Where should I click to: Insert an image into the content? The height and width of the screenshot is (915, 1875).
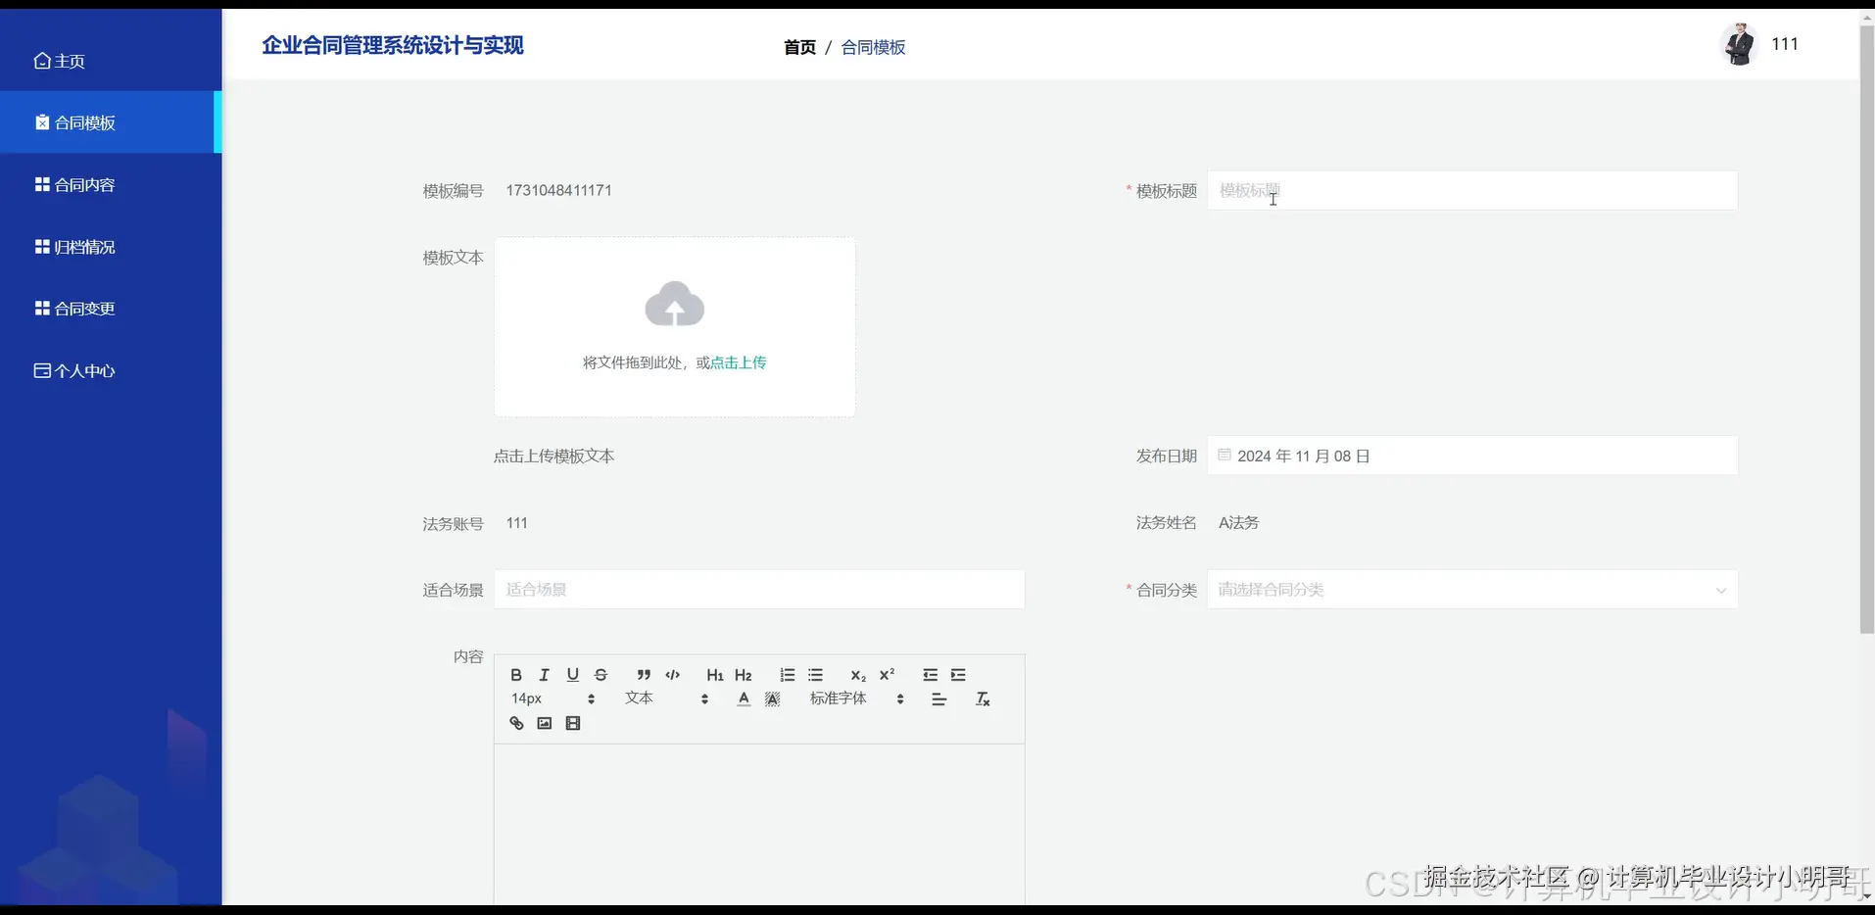pyautogui.click(x=544, y=723)
